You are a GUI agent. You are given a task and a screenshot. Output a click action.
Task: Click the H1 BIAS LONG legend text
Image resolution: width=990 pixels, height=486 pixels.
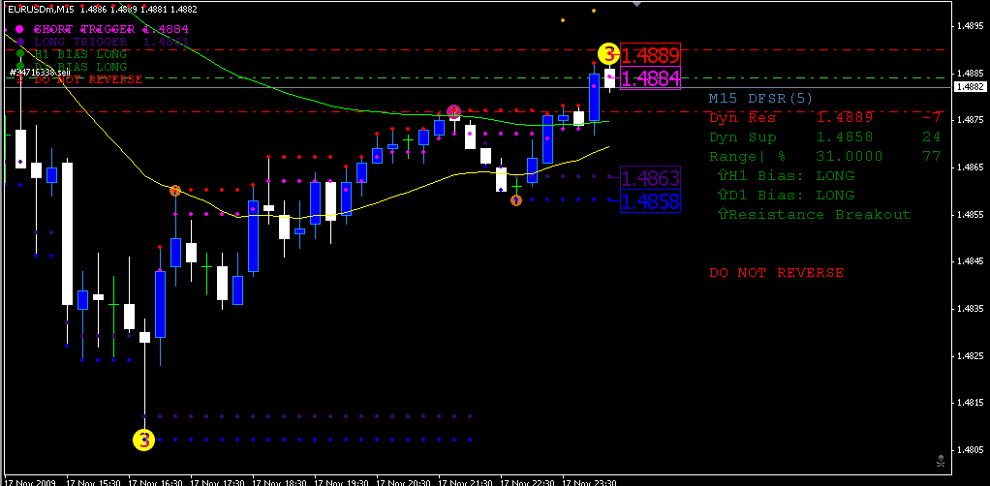coord(80,54)
